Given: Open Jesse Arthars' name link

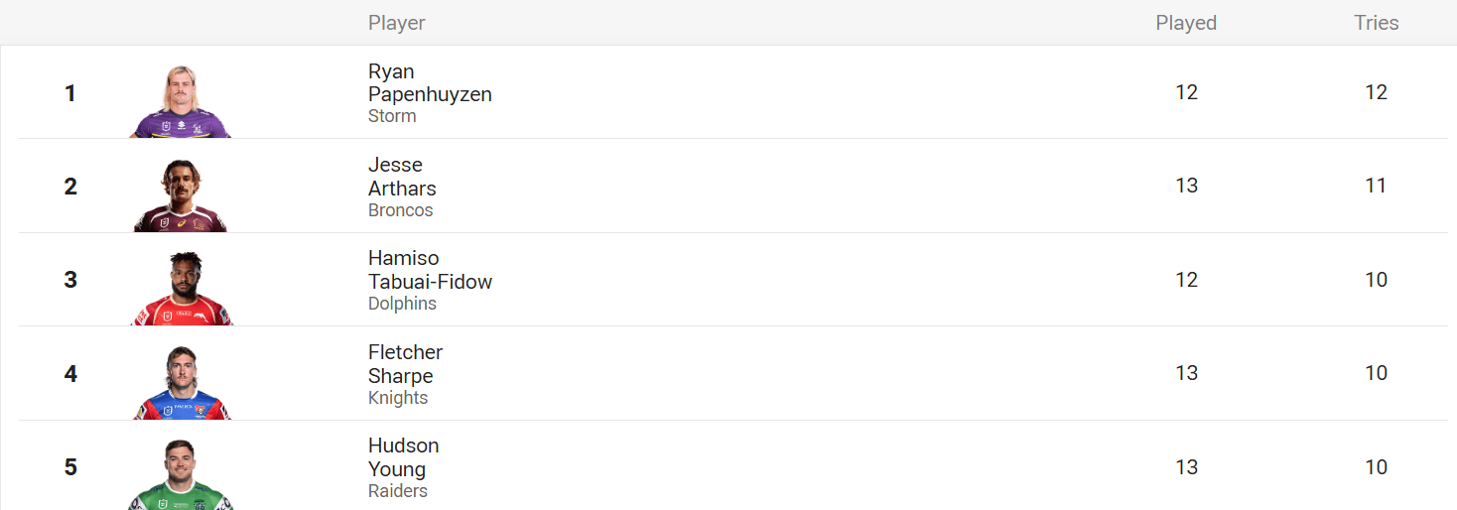Looking at the screenshot, I should click(402, 177).
